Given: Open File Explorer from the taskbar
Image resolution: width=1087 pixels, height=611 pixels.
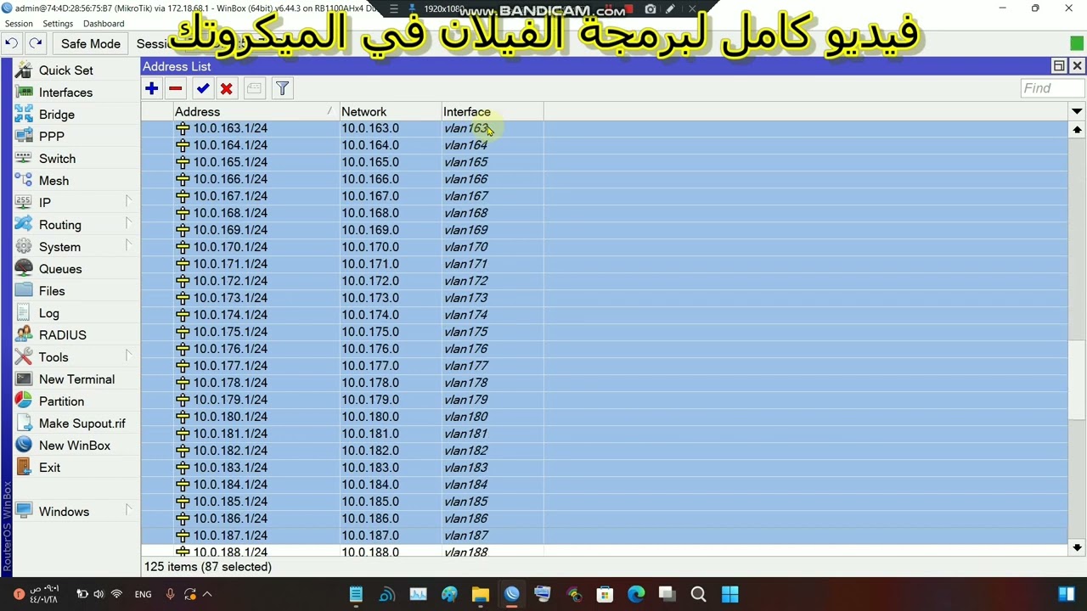Looking at the screenshot, I should (481, 594).
